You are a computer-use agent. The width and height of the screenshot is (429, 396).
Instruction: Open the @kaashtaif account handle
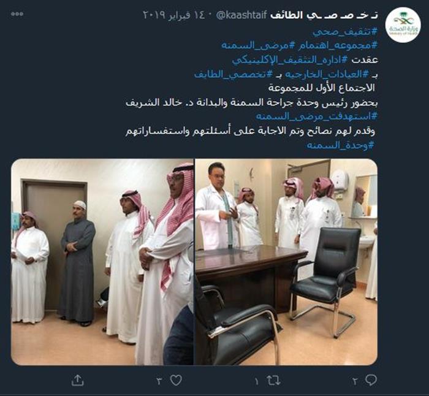coord(241,15)
